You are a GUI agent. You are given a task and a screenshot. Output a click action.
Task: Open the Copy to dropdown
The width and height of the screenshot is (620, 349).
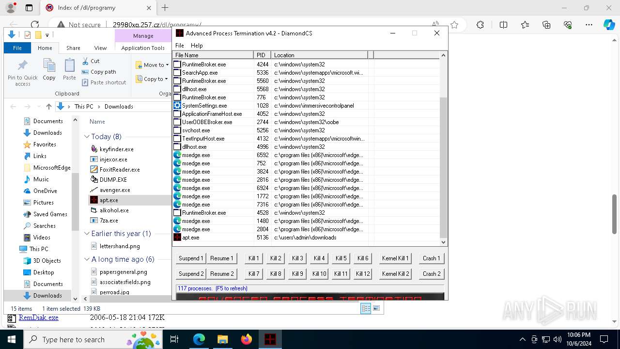click(x=152, y=79)
